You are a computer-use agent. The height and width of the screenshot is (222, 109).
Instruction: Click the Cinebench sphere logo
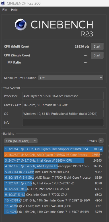[x=21, y=25]
